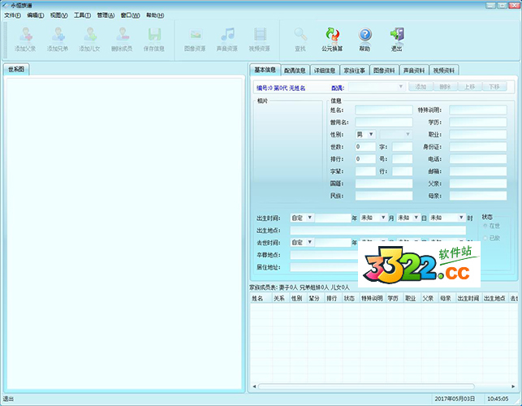522x406 pixels.
Task: Click the 添加儿女 (add children) toolbar icon
Action: click(x=90, y=37)
